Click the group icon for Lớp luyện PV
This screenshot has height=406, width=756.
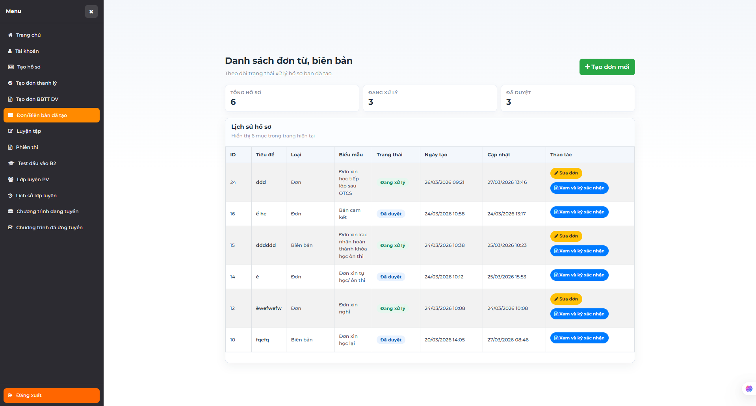click(11, 180)
